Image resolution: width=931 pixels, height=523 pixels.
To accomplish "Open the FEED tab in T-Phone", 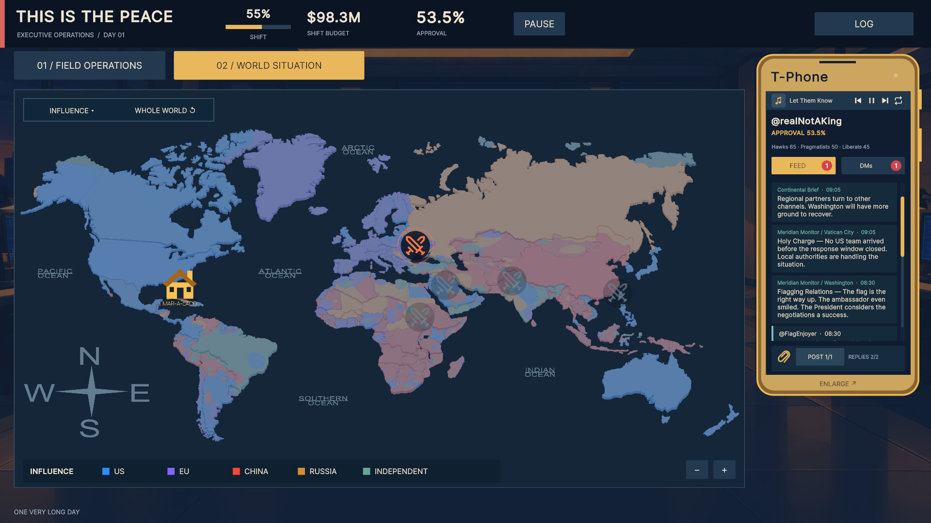I will (x=803, y=166).
